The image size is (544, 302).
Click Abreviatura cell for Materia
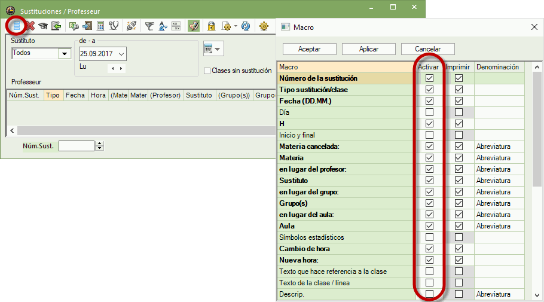(499, 158)
